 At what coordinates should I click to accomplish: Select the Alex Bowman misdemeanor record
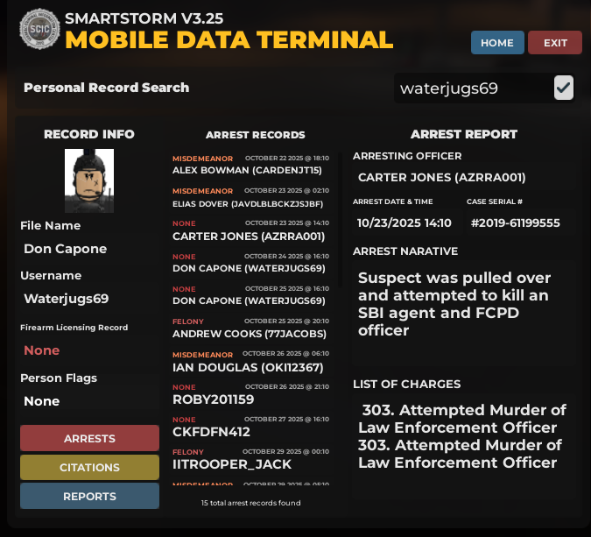[250, 165]
